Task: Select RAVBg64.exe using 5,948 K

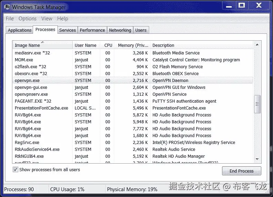Action: pyautogui.click(x=133, y=122)
